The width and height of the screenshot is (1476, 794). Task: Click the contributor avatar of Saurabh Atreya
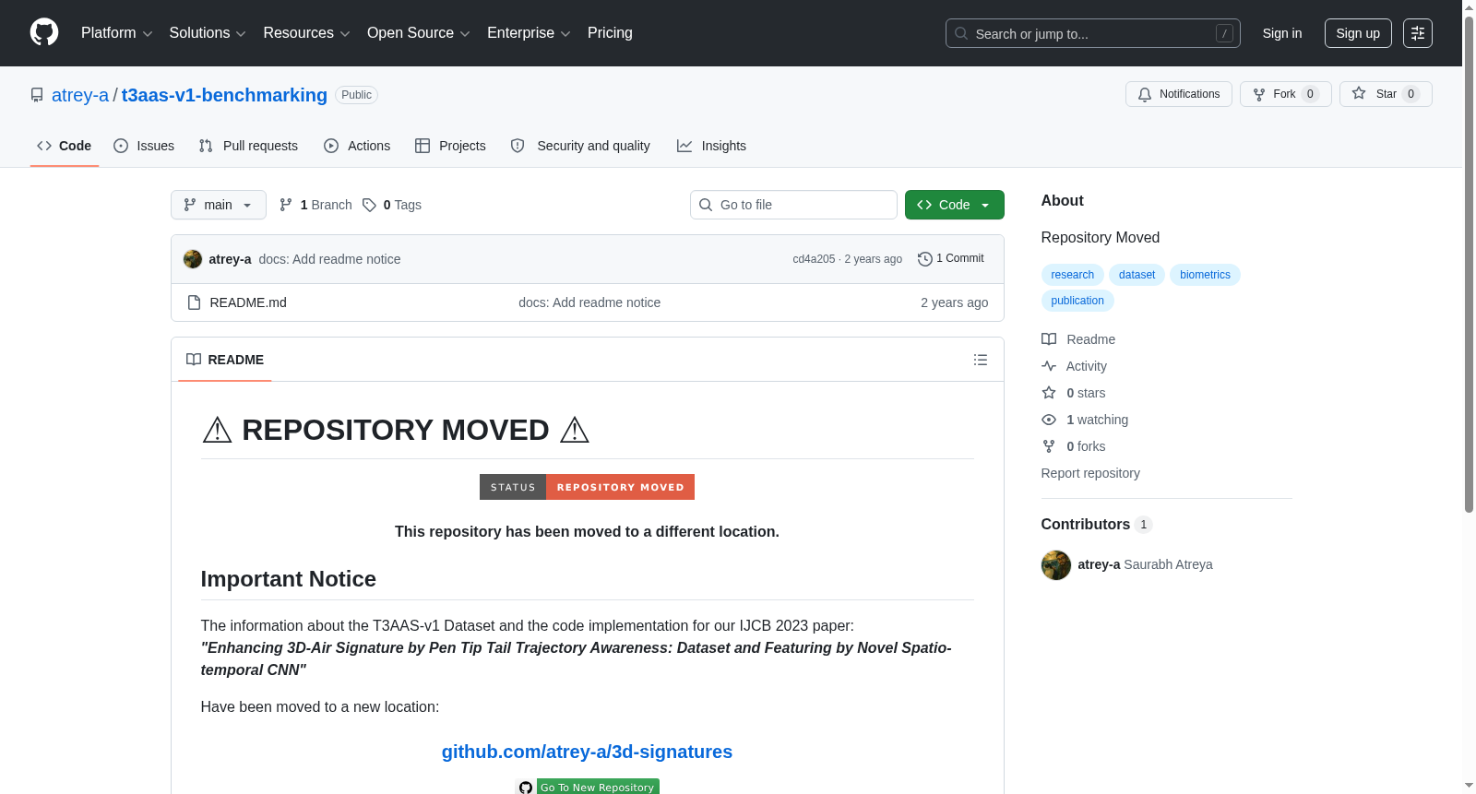tap(1056, 565)
